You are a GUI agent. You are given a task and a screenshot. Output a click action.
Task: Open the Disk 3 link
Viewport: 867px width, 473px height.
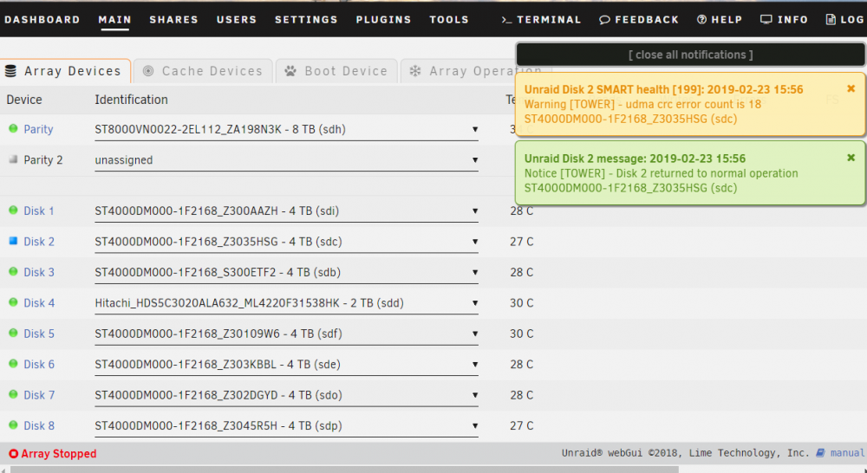39,272
